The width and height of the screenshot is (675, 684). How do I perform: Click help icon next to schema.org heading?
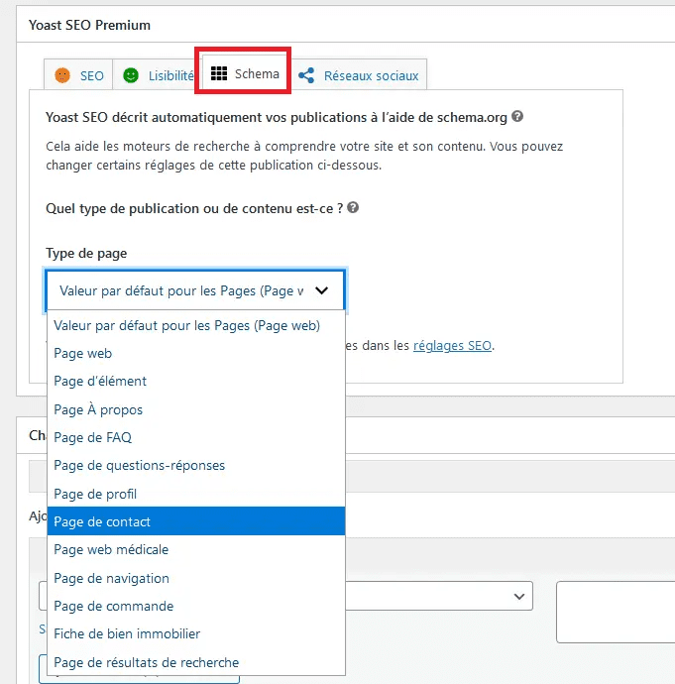pyautogui.click(x=518, y=117)
